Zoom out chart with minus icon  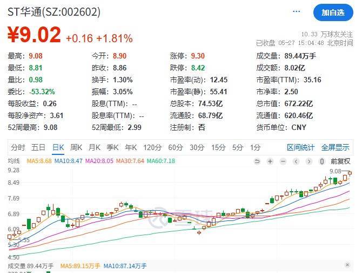coord(283,161)
